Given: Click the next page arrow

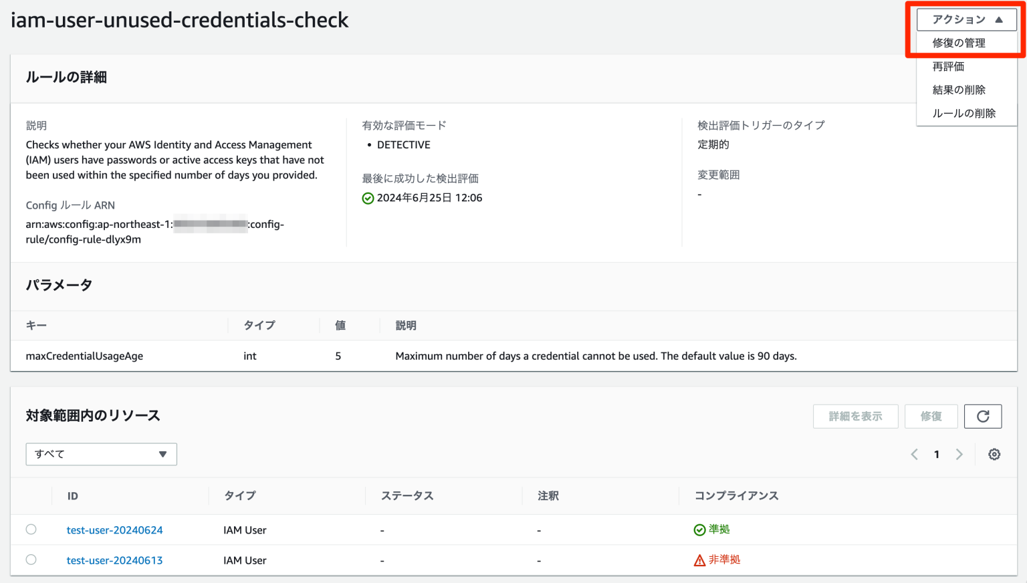Looking at the screenshot, I should tap(959, 454).
